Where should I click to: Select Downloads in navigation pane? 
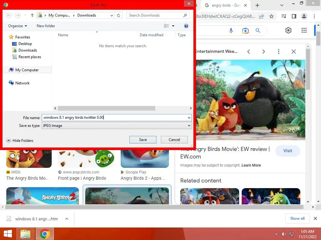[x=25, y=50]
